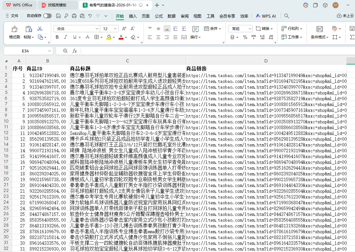Click the strikethrough text icon
The image size is (355, 252).
[x=88, y=37]
